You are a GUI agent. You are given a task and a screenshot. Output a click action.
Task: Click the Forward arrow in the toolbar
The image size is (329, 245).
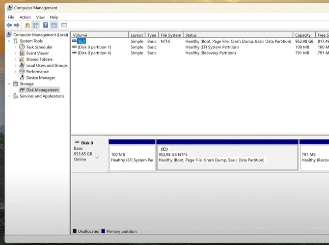click(x=17, y=25)
